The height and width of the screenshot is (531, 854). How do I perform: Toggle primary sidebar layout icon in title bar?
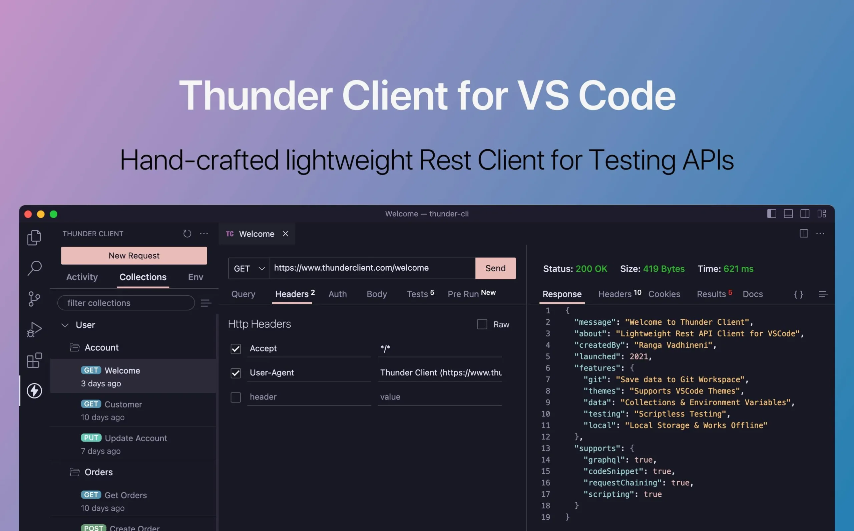[772, 214]
